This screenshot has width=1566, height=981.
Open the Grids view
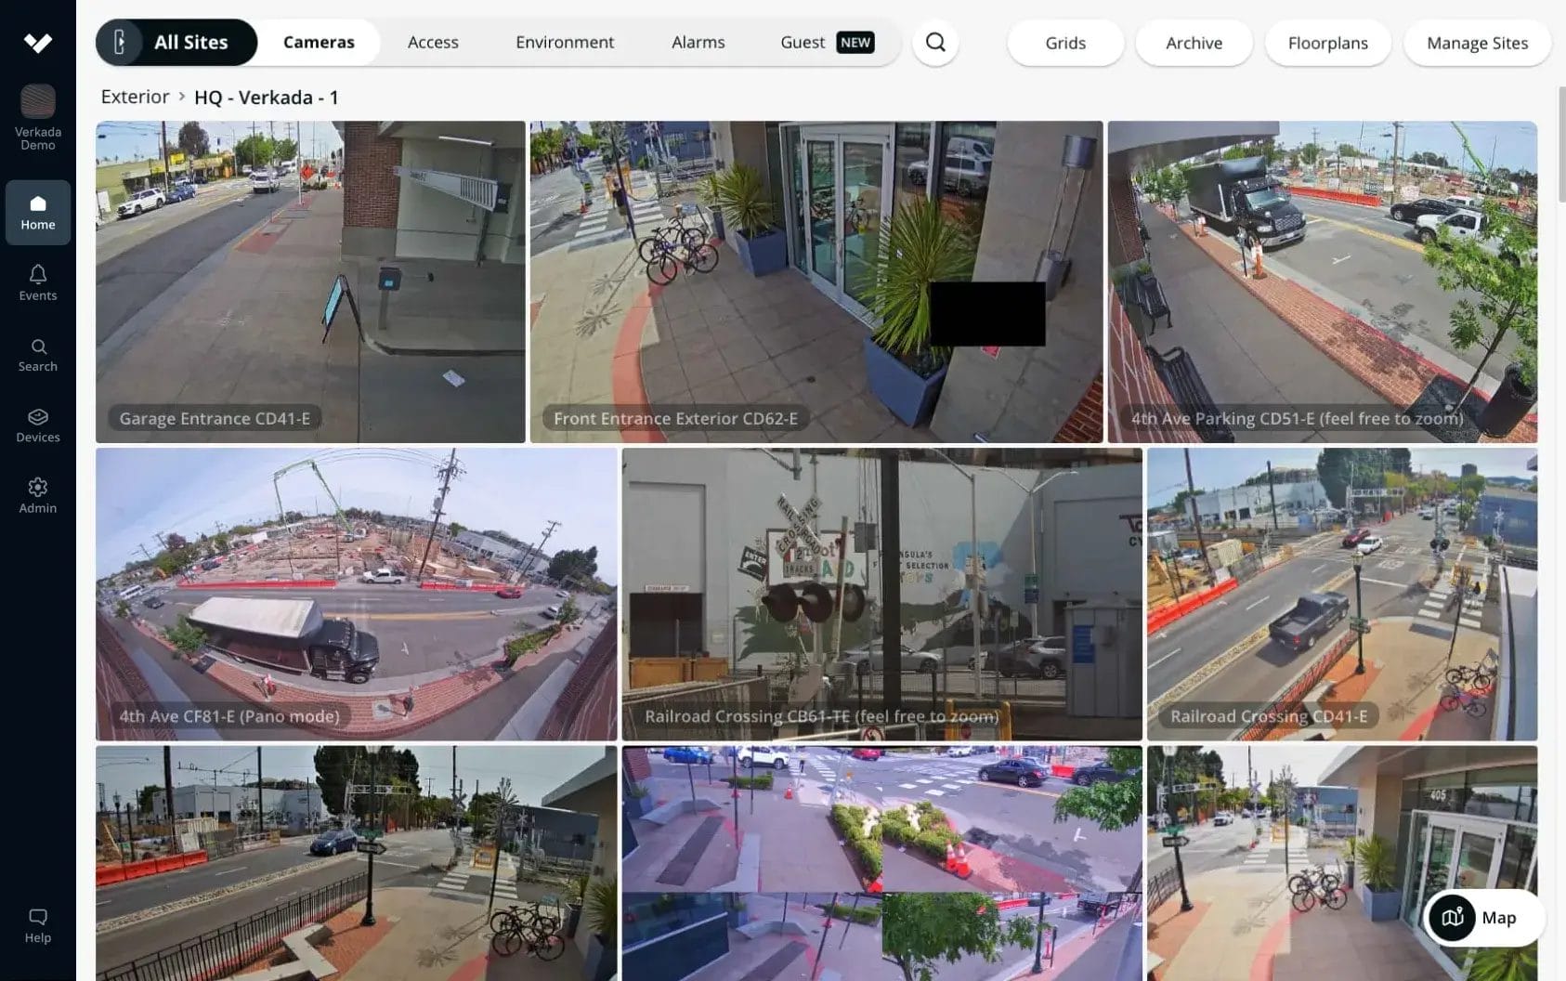[1064, 43]
